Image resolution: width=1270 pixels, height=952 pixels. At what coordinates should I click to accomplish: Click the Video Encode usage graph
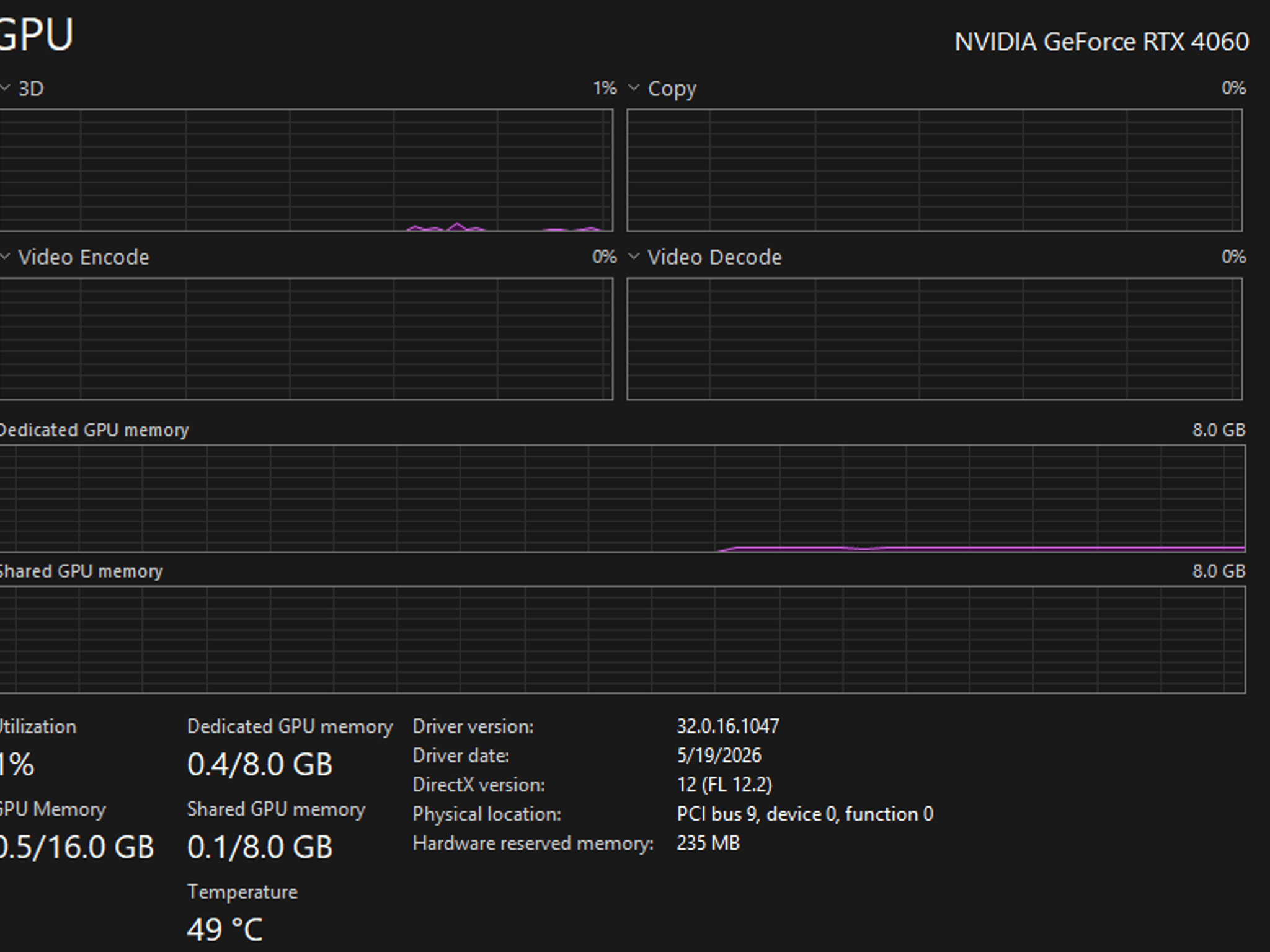[x=306, y=339]
